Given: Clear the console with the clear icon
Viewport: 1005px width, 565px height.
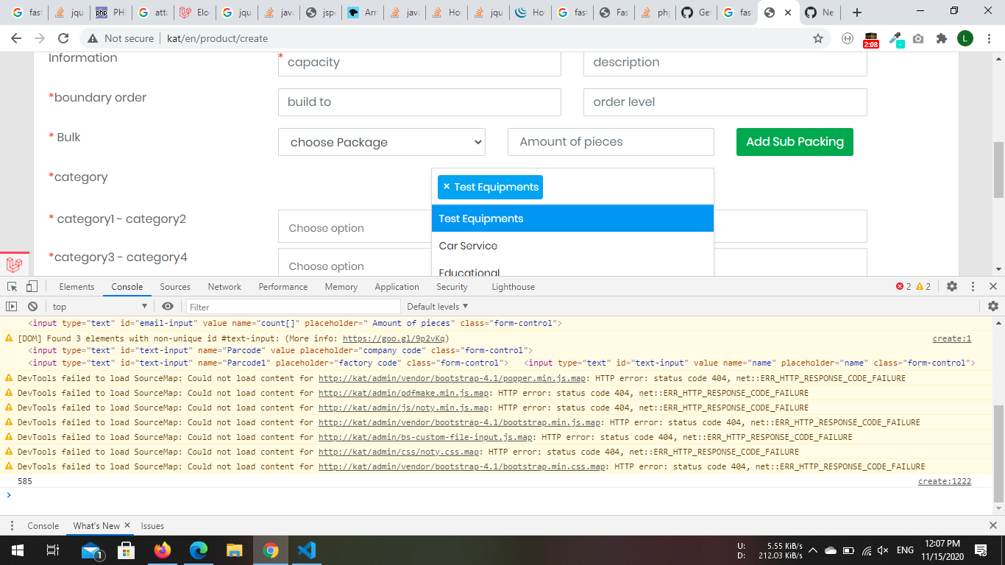Looking at the screenshot, I should tap(32, 307).
